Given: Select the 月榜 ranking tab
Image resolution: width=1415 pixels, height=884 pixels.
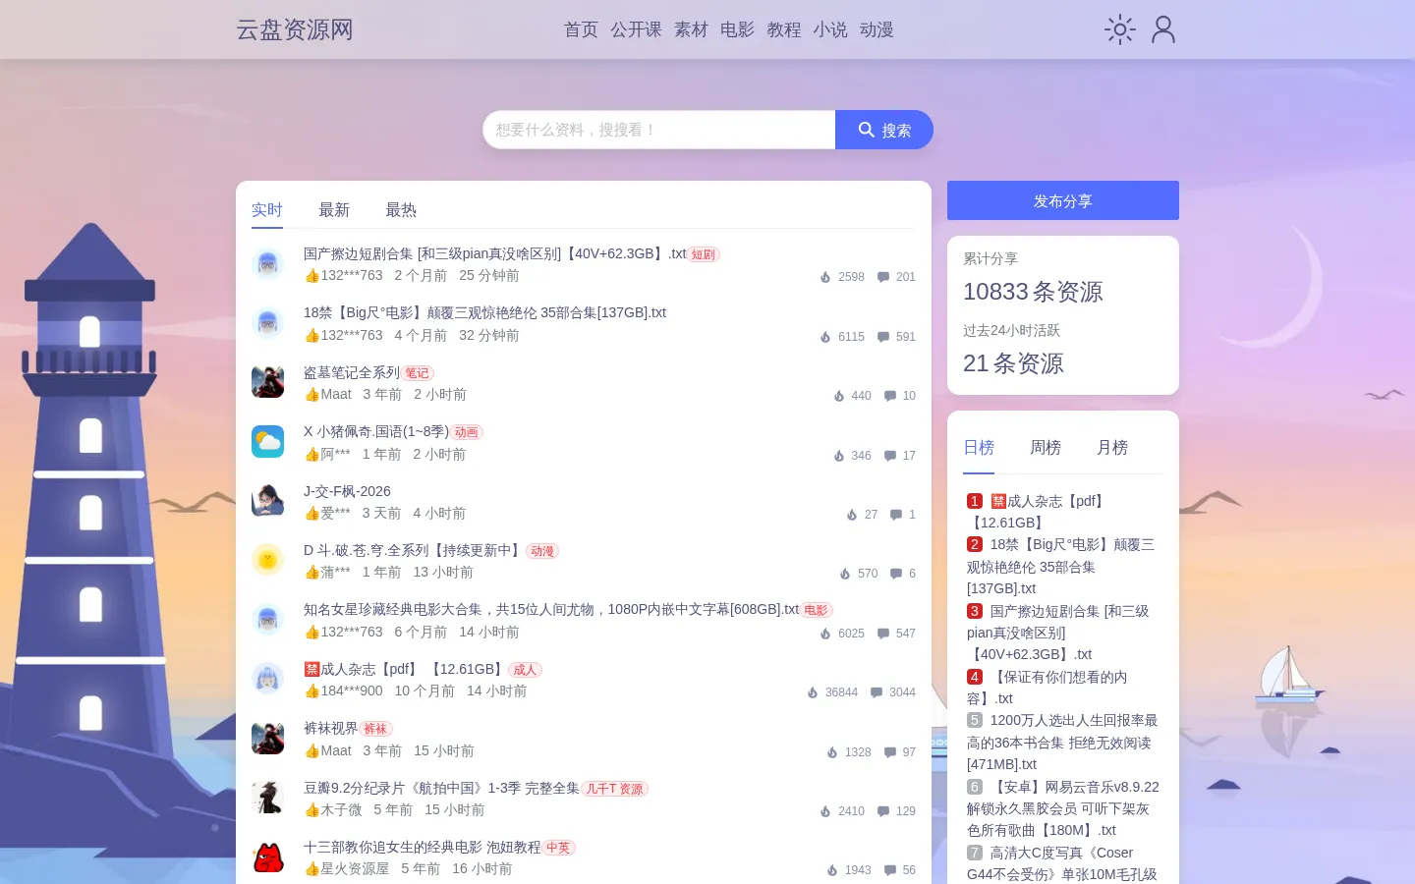Looking at the screenshot, I should (1112, 448).
